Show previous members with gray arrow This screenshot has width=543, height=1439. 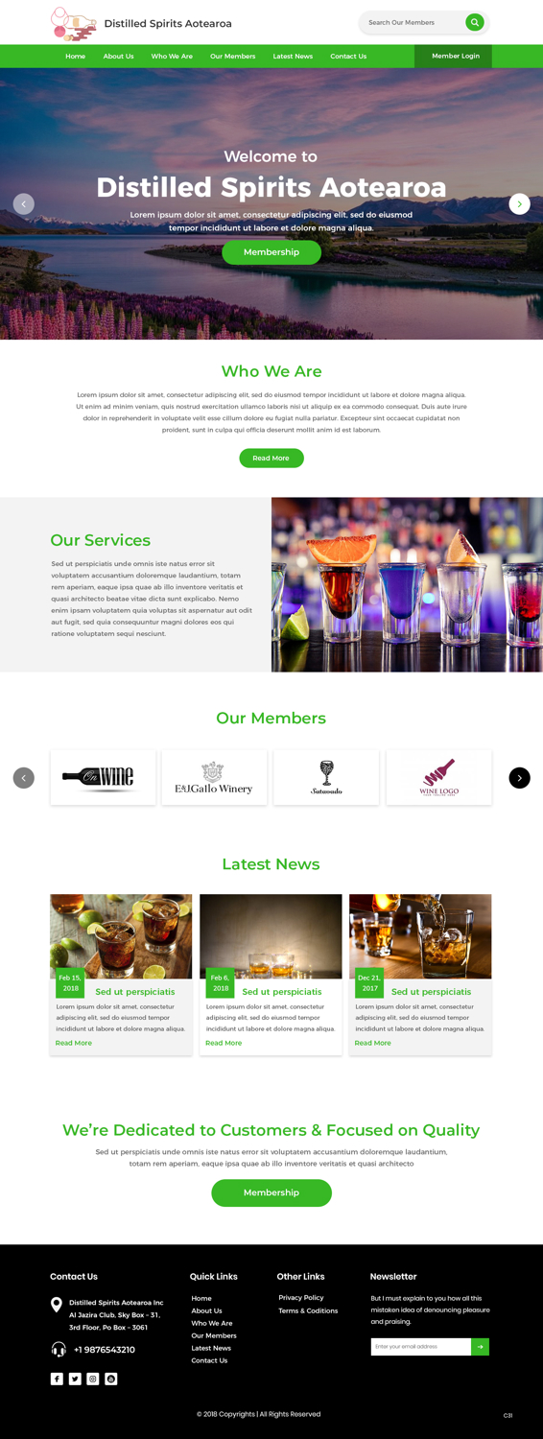24,778
